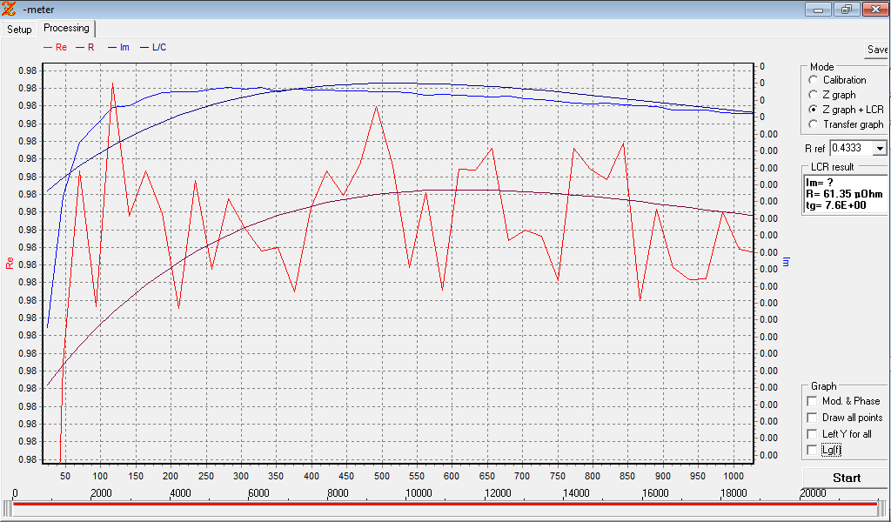Enable Left Y for all checkbox
This screenshot has width=891, height=522.
pos(812,434)
